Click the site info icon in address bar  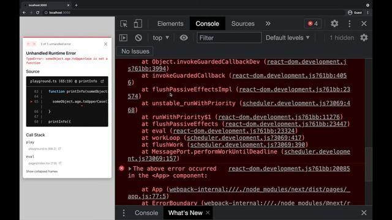46,12
